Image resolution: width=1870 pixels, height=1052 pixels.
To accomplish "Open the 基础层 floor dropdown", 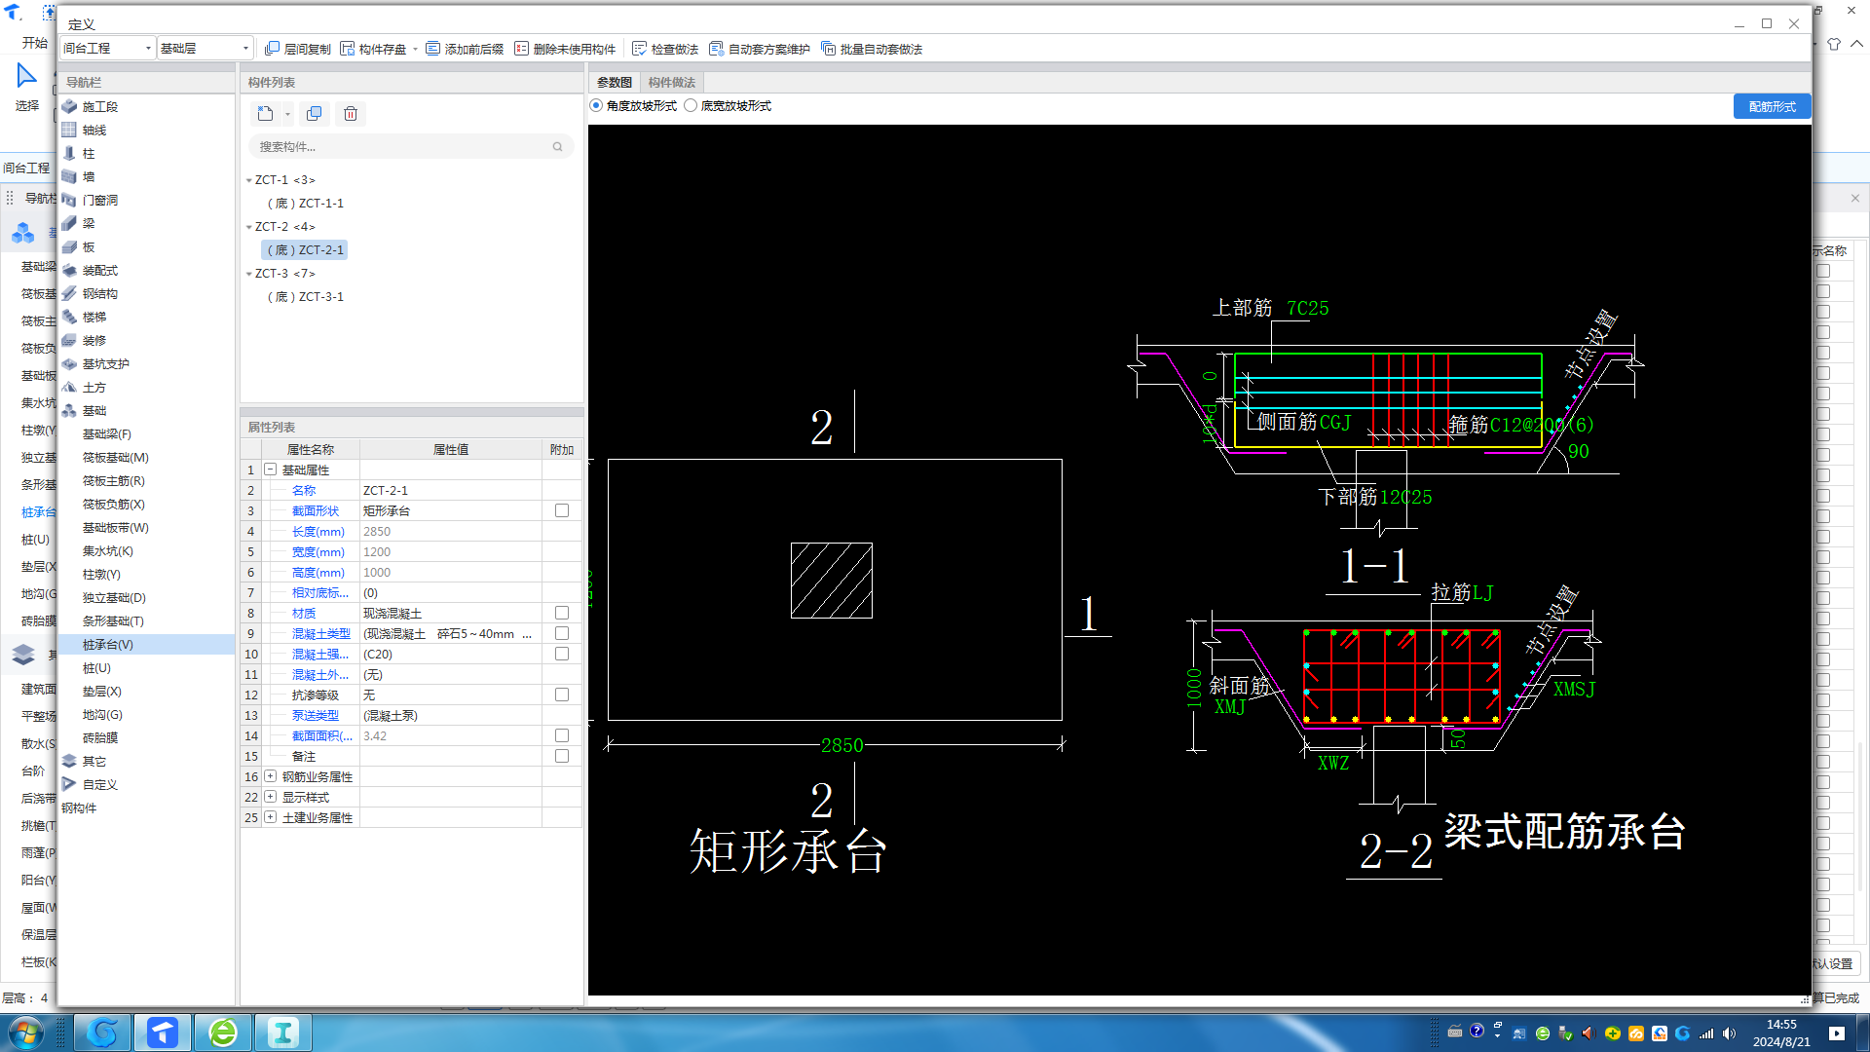I will (206, 49).
